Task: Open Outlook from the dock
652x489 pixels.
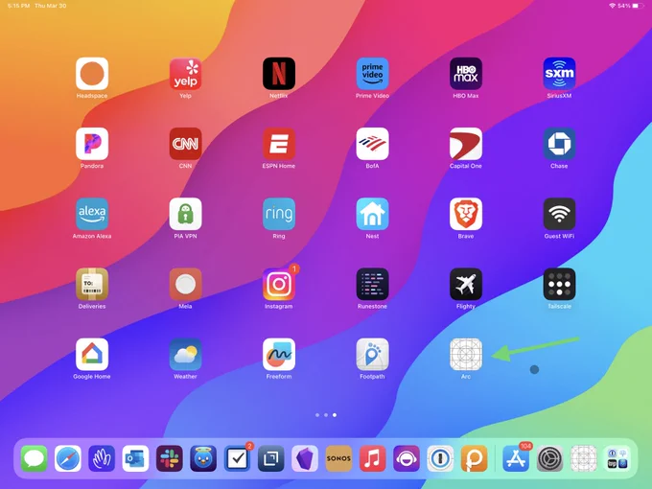Action: coord(135,458)
